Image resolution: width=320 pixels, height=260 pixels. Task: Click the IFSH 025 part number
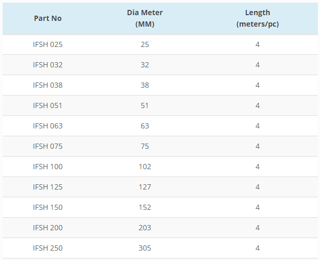(48, 44)
